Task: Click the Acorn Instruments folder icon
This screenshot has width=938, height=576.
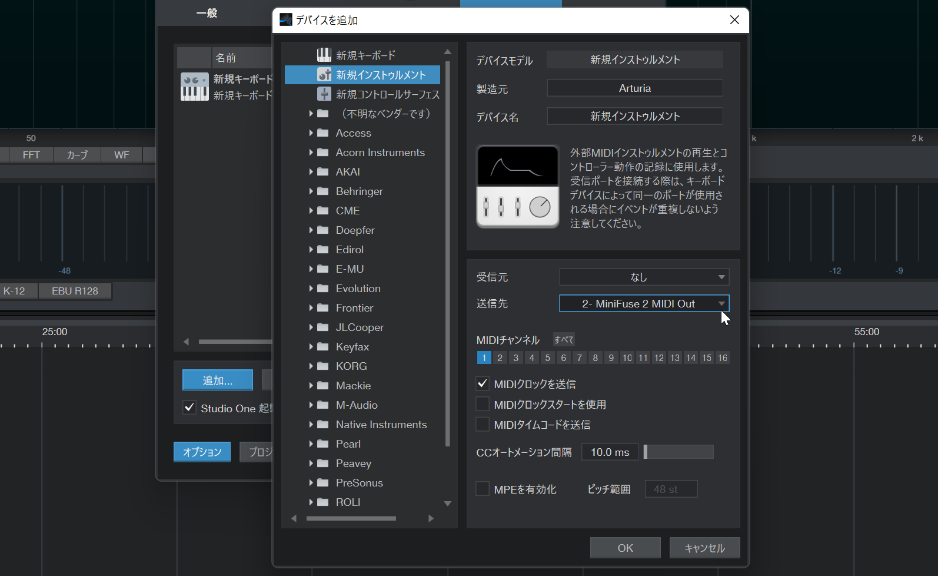Action: pos(322,153)
